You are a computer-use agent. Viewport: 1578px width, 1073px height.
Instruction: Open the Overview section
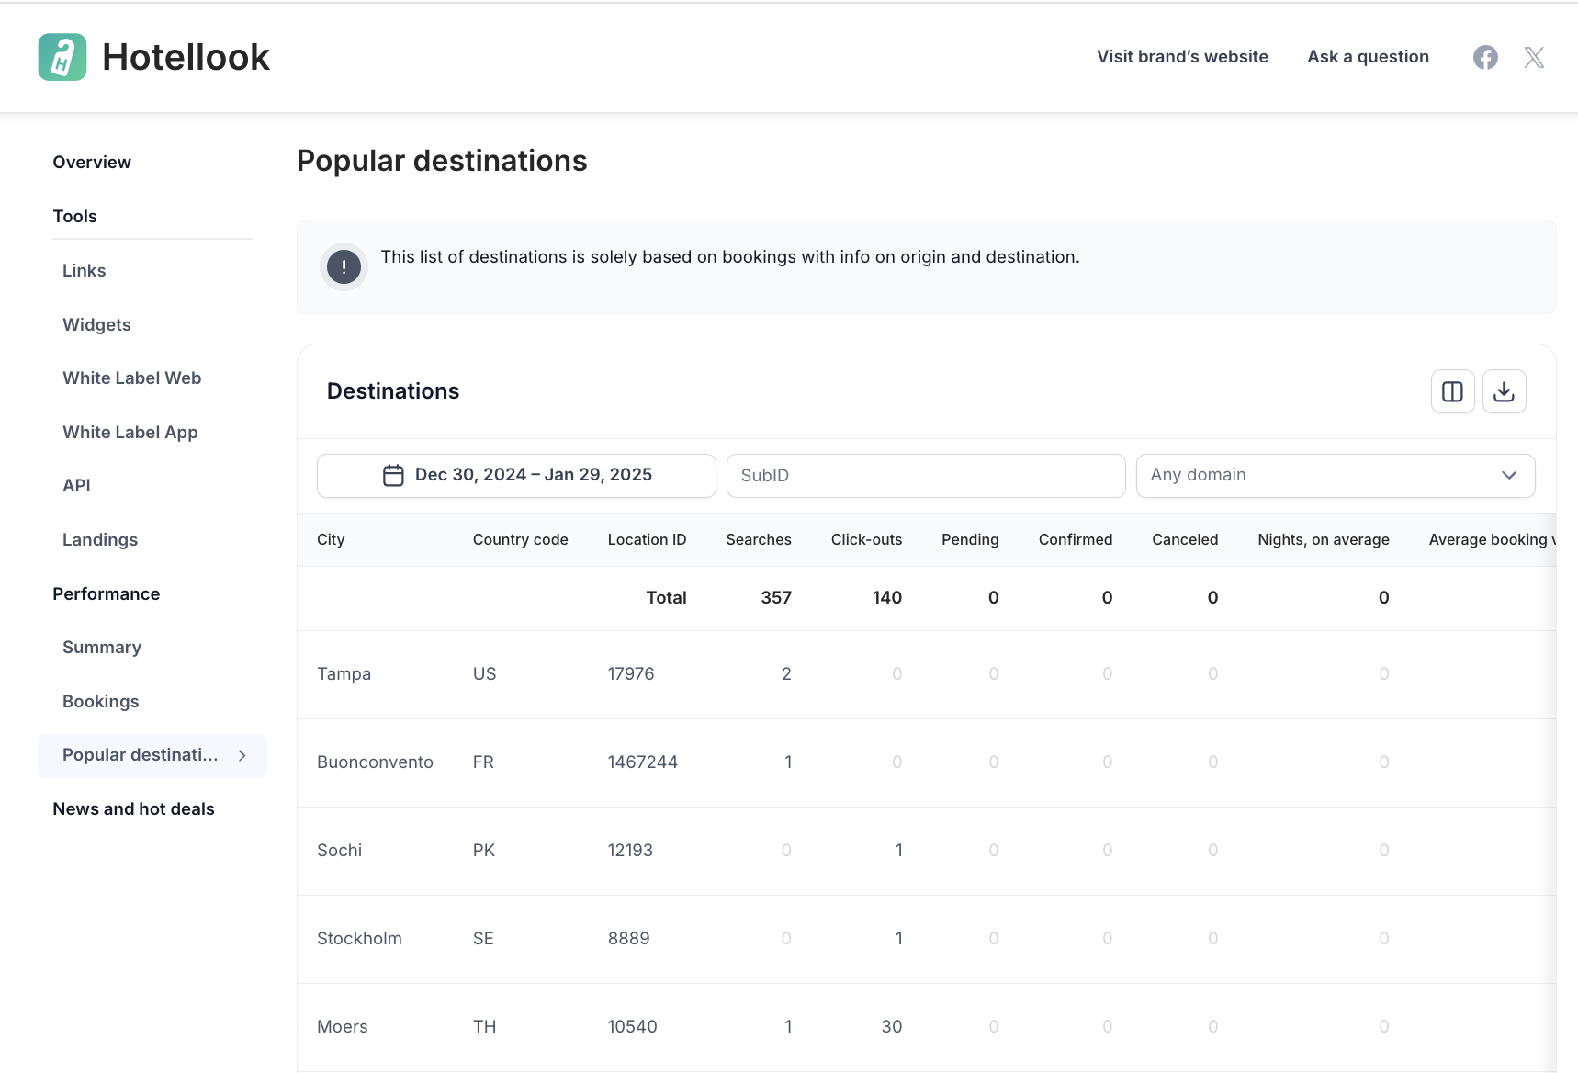pyautogui.click(x=92, y=163)
